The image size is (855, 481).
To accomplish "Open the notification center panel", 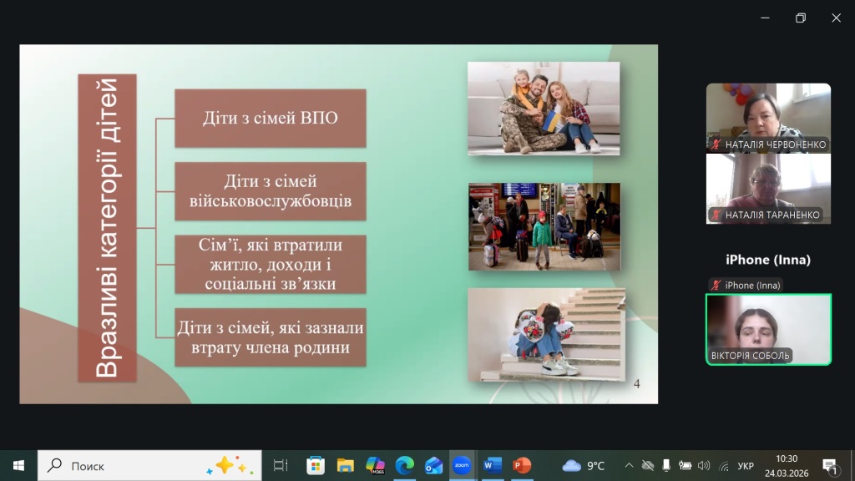I will 830,465.
